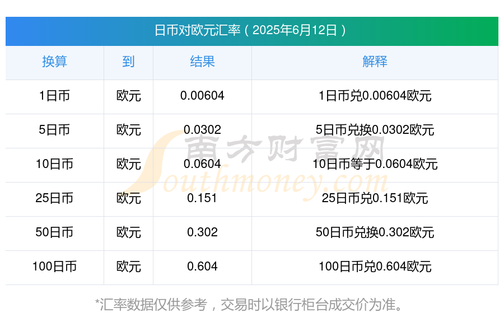Click the disclaimer text *汇率数据仅供参考

pyautogui.click(x=151, y=305)
